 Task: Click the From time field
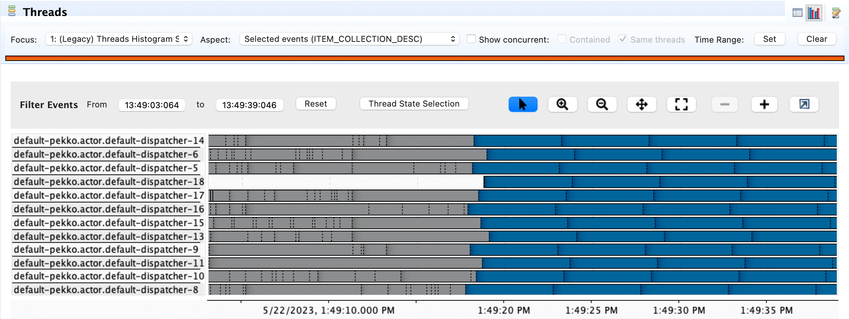pyautogui.click(x=152, y=105)
